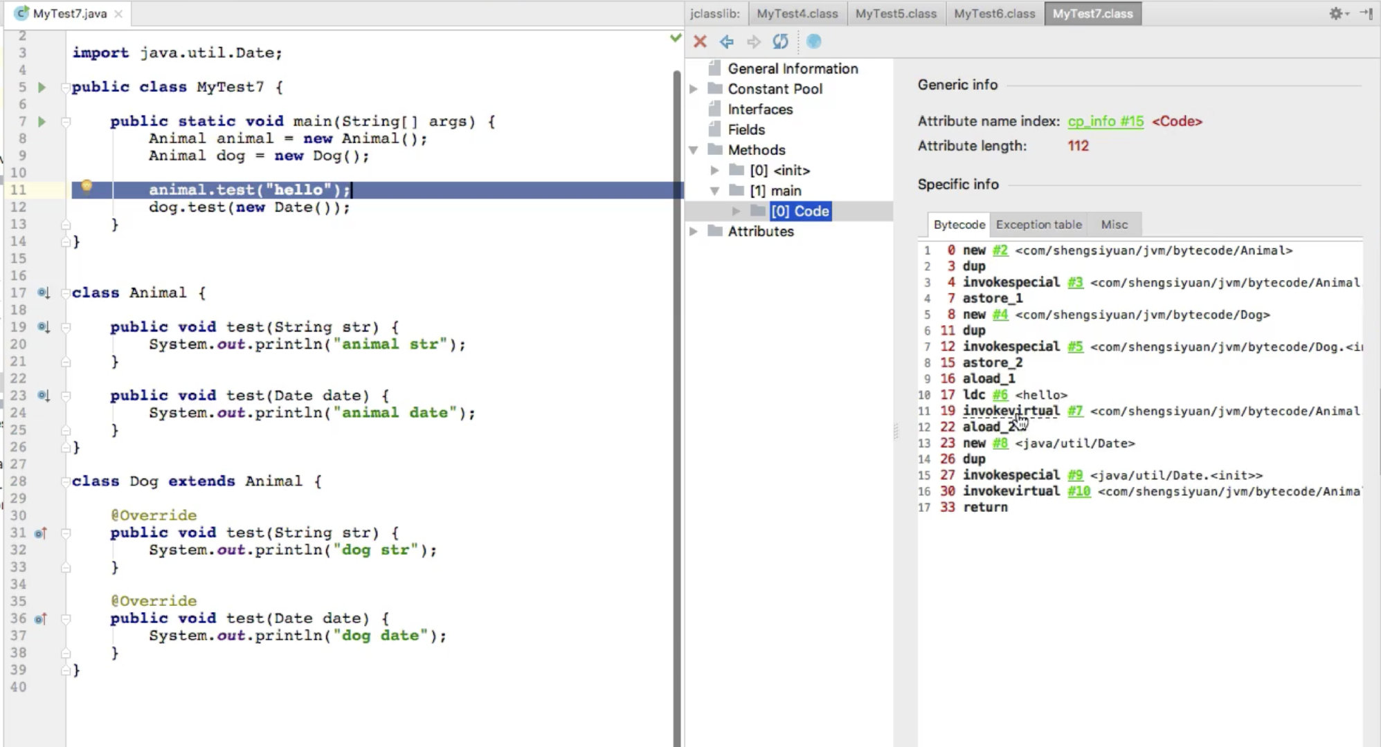Reload the class file with refresh icon
The height and width of the screenshot is (747, 1381).
point(780,41)
